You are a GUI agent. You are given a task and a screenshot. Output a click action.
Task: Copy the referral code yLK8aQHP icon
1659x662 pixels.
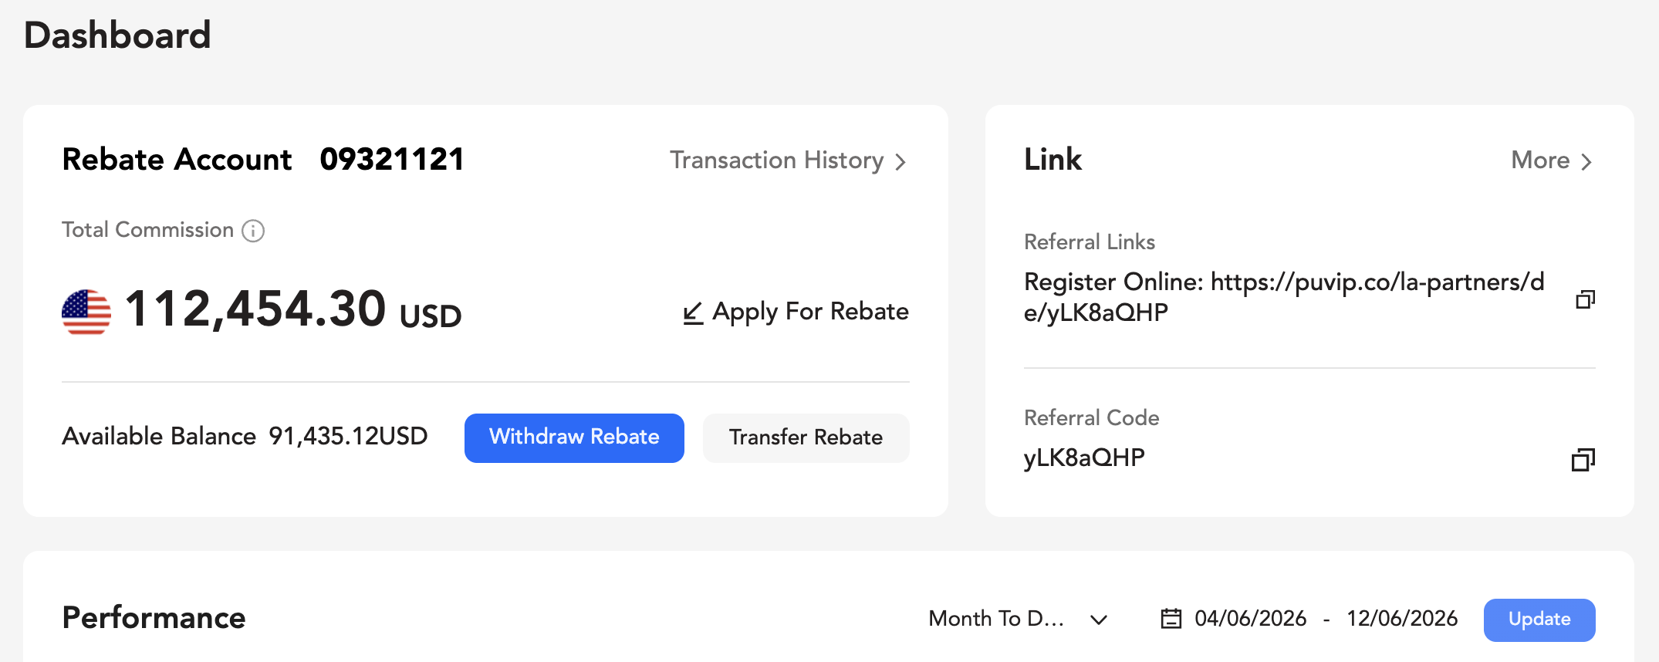pos(1583,460)
